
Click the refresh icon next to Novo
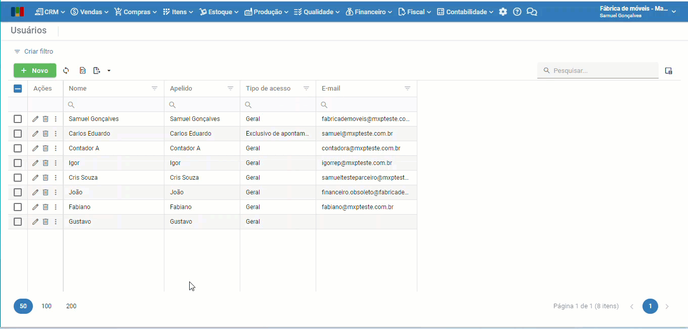[66, 70]
